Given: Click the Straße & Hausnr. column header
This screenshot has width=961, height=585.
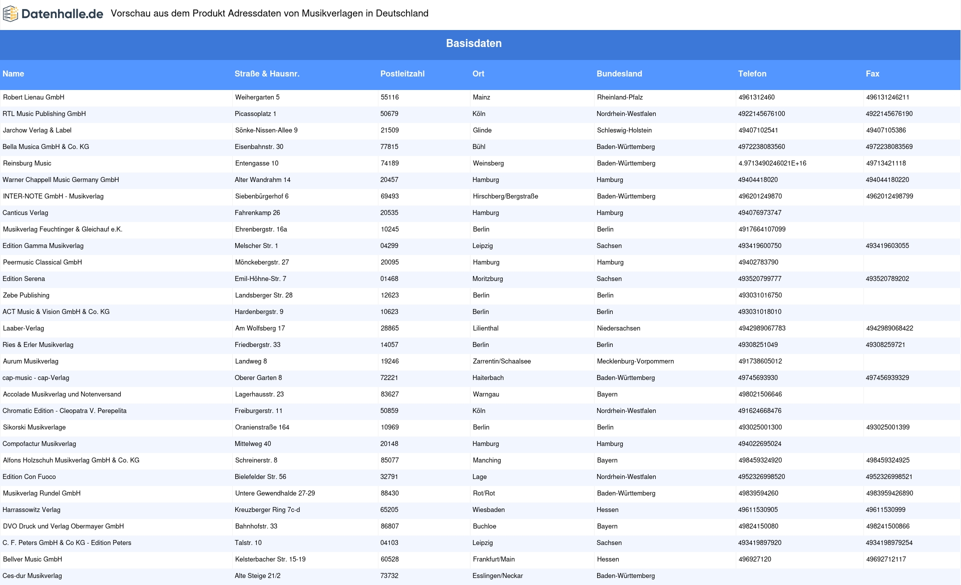Looking at the screenshot, I should pyautogui.click(x=267, y=73).
